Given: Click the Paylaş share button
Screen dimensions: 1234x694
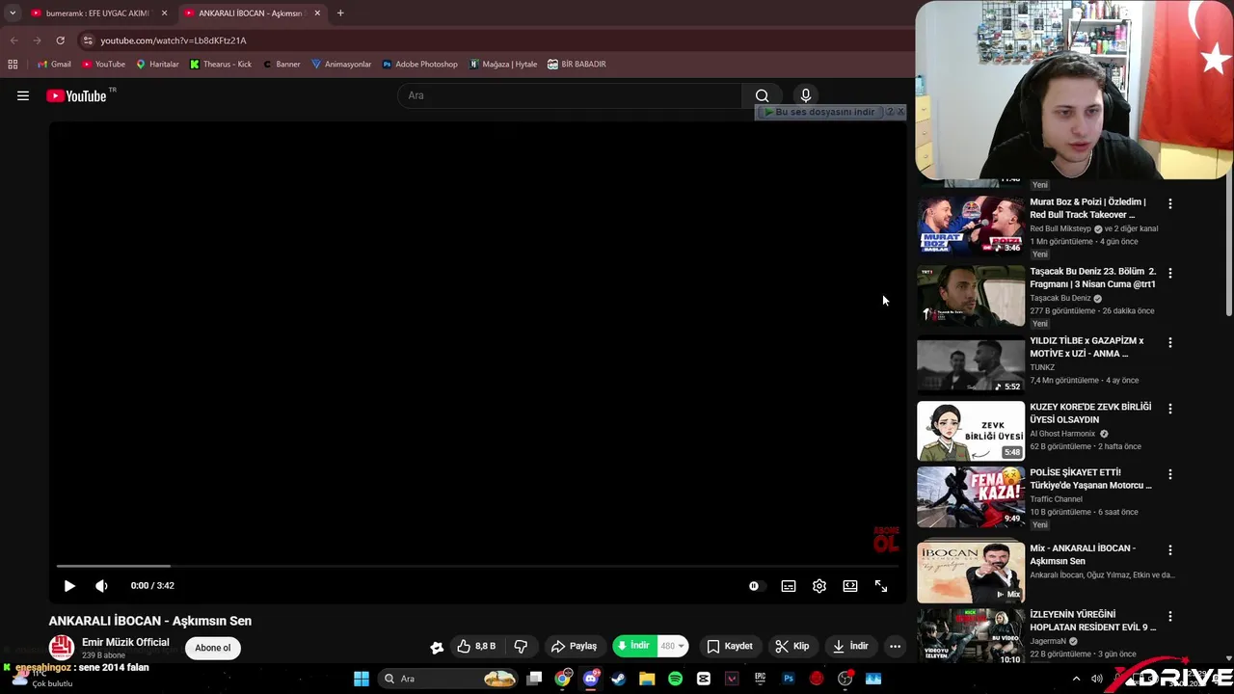Looking at the screenshot, I should (x=574, y=646).
